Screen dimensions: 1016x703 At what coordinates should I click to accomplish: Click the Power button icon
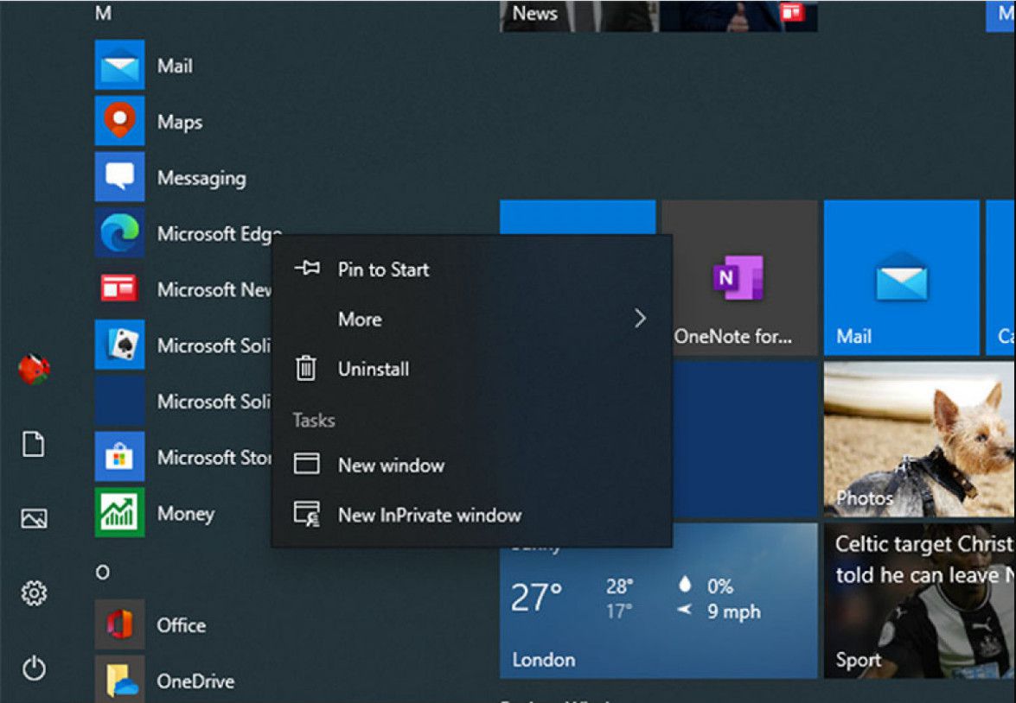34,668
